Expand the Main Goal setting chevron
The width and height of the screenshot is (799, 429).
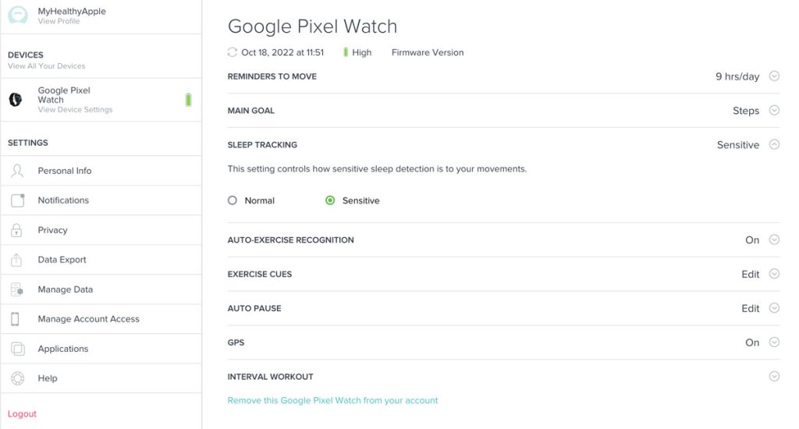774,111
